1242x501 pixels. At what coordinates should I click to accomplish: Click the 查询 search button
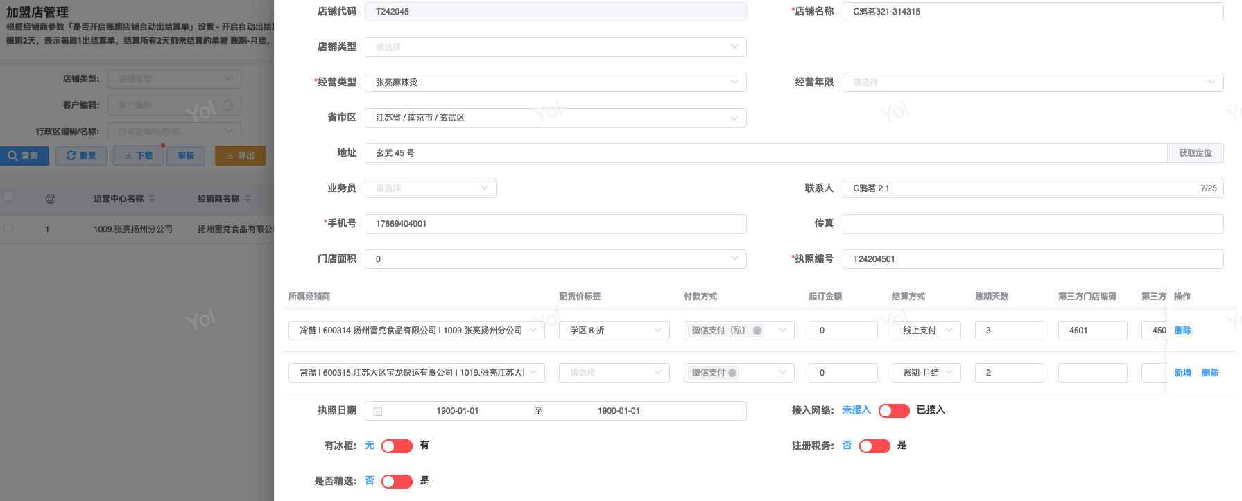tap(24, 156)
